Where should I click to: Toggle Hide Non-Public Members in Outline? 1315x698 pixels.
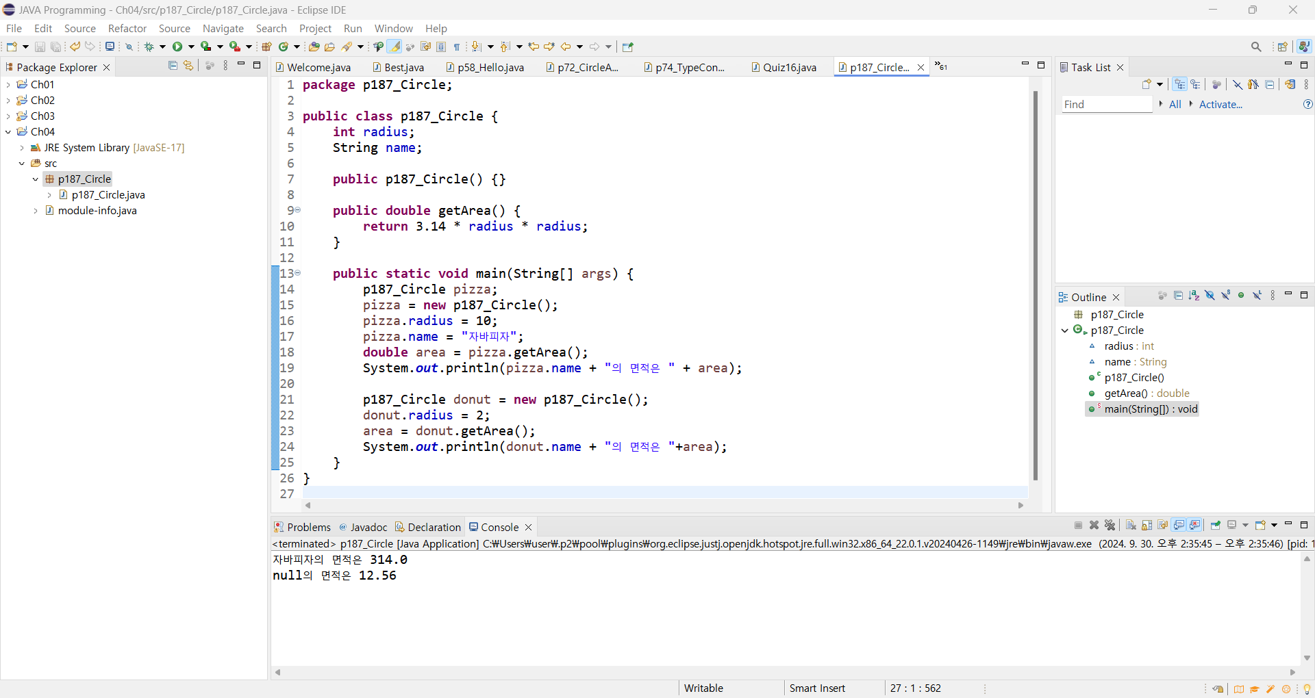[1241, 296]
